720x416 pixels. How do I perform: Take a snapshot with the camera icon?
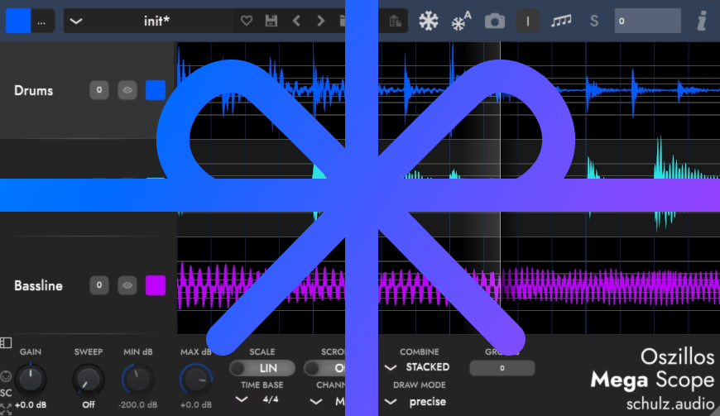[x=495, y=21]
